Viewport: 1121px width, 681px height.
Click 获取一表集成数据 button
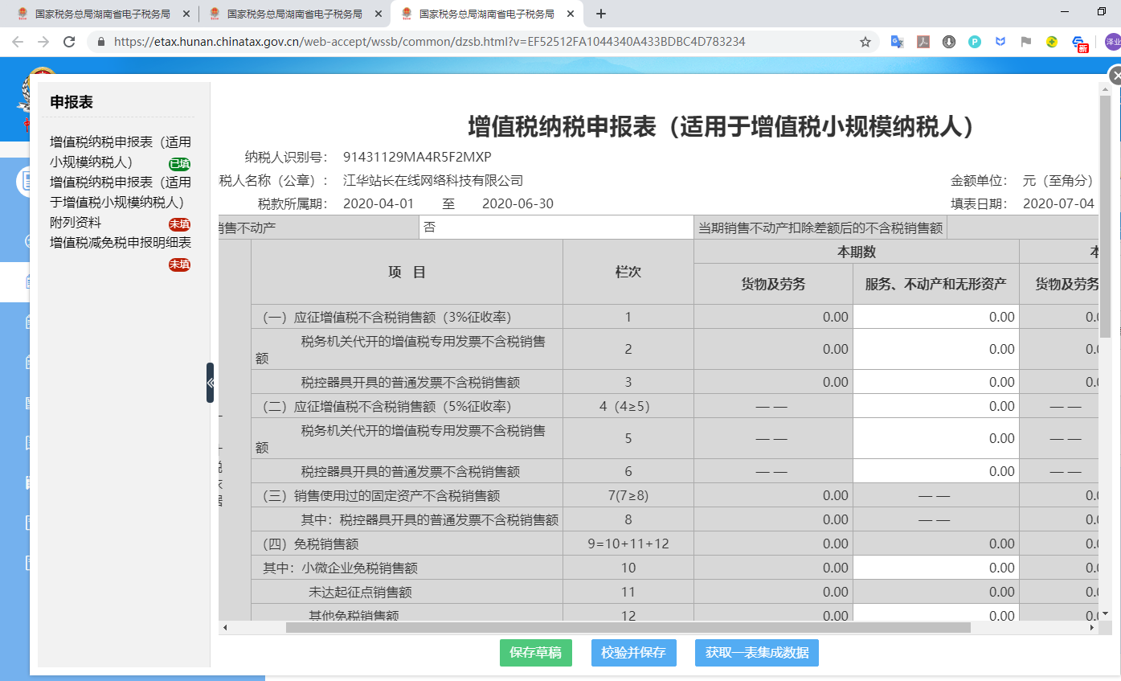[x=757, y=653]
